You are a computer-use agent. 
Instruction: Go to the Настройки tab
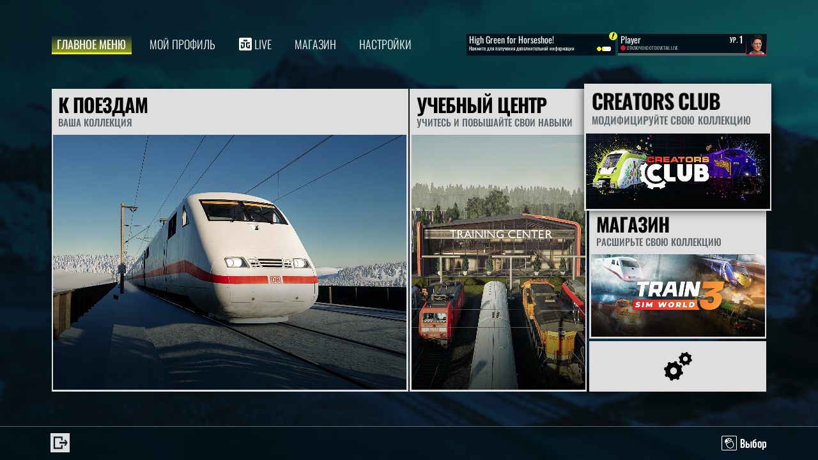385,45
